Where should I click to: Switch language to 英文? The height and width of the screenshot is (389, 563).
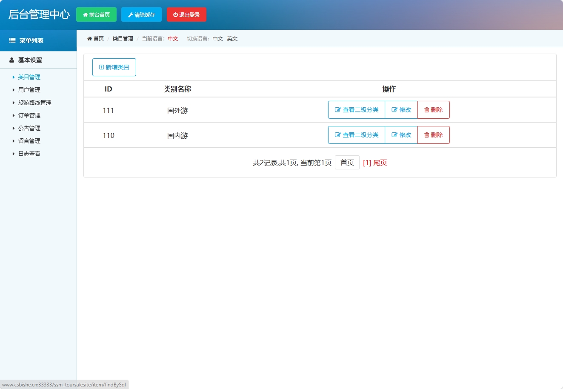232,38
